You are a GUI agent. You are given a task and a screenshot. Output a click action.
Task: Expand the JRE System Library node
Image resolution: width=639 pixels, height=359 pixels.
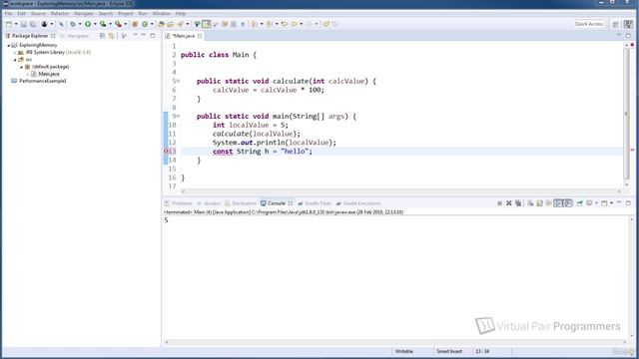pyautogui.click(x=15, y=53)
